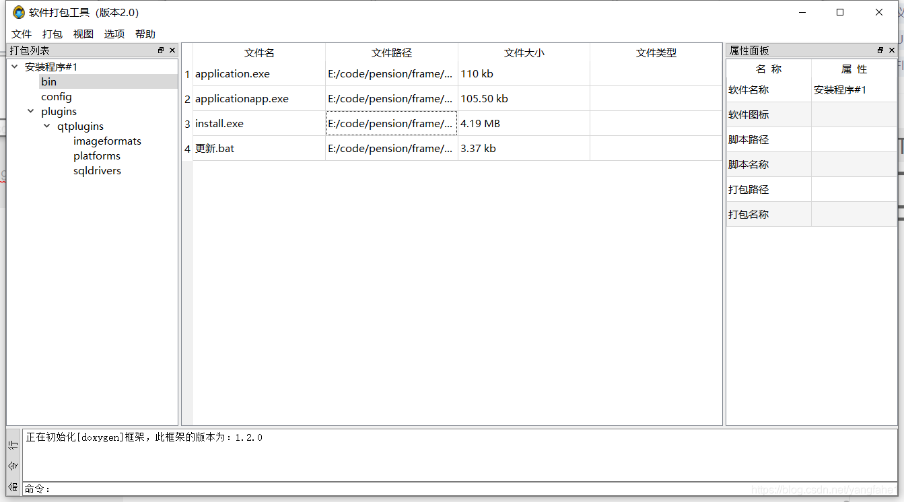
Task: Select the 安装程序#1 root label
Action: point(51,67)
